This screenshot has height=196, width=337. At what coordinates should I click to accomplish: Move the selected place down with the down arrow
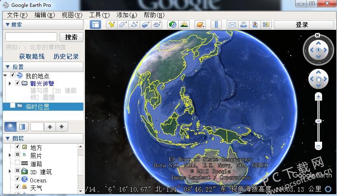point(62,127)
